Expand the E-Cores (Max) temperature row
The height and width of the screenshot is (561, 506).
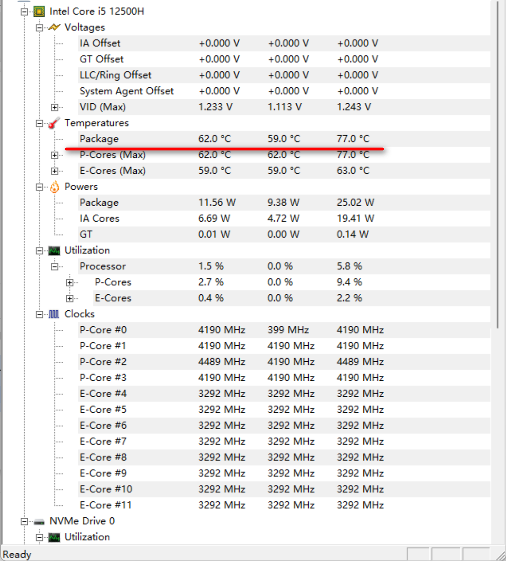(55, 171)
